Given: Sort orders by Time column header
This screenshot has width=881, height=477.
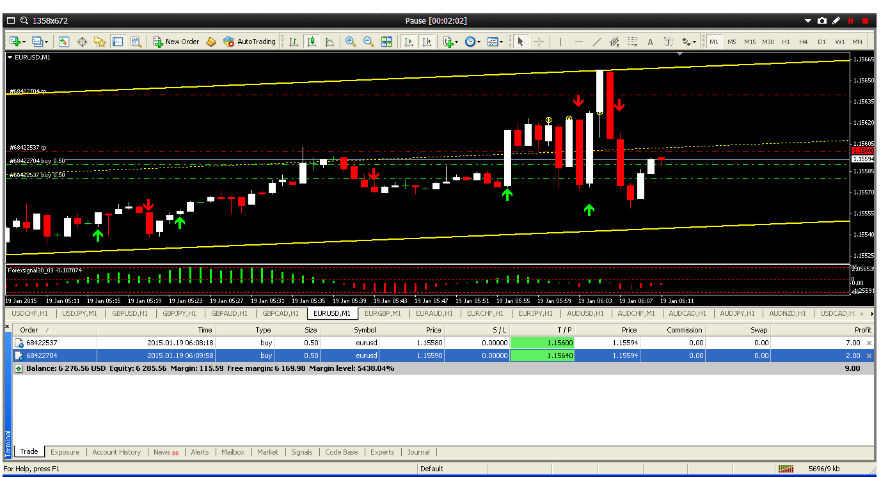Looking at the screenshot, I should point(156,330).
